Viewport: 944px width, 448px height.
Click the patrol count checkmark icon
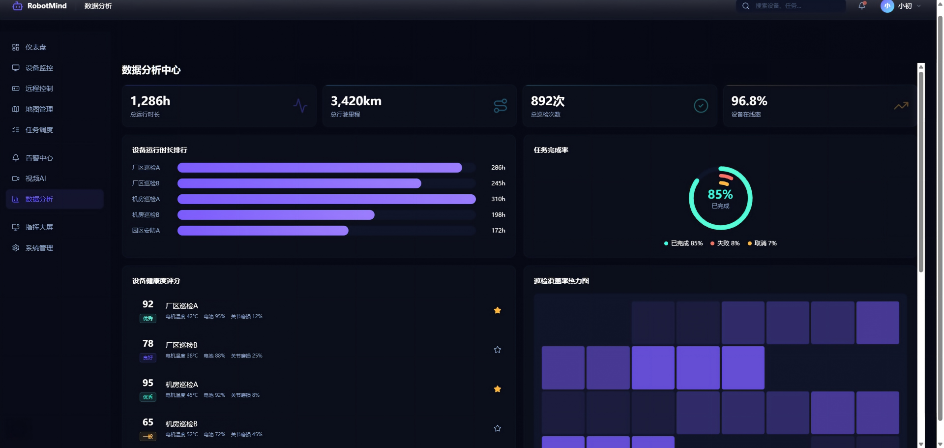point(701,106)
